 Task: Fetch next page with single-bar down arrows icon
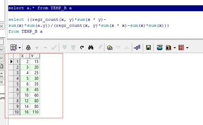tap(64, 47)
